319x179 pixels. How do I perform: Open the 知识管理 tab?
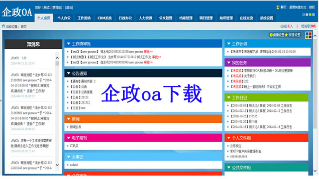(x=226, y=18)
